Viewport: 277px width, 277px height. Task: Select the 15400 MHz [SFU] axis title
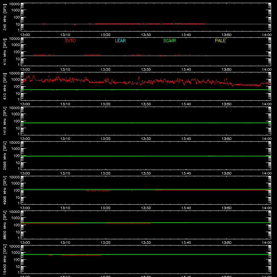pos(5,260)
